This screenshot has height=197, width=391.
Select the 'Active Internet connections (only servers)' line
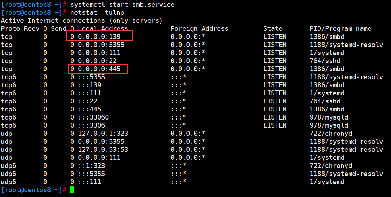tap(81, 20)
